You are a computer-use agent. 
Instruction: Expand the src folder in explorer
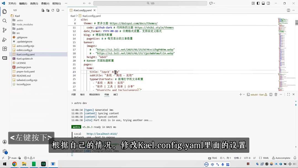point(18,33)
